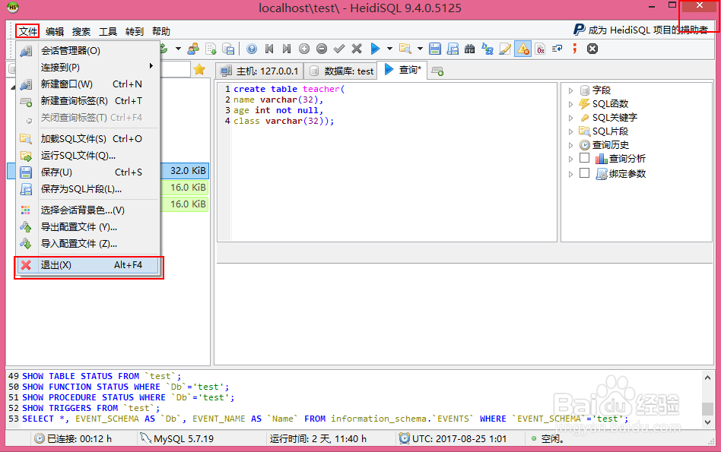This screenshot has width=721, height=452.
Task: Click the save floppy disk toolbar icon
Action: (x=435, y=49)
